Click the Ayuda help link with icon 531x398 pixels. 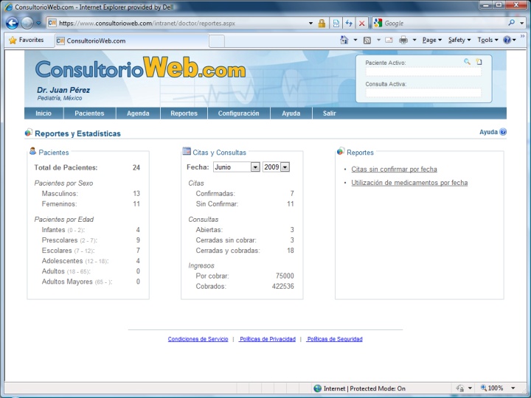(x=493, y=132)
